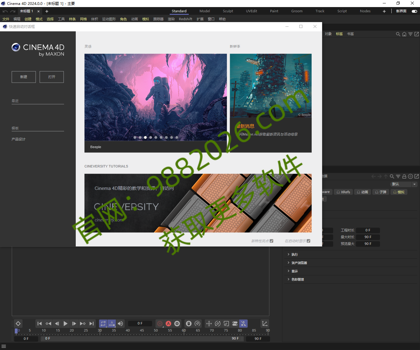Click the Record Keyframe diamond icon
The image size is (420, 350).
tap(18, 324)
